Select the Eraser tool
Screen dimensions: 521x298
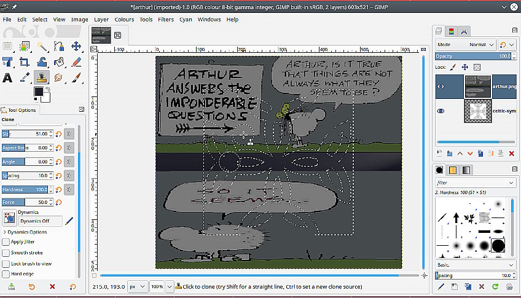point(76,62)
